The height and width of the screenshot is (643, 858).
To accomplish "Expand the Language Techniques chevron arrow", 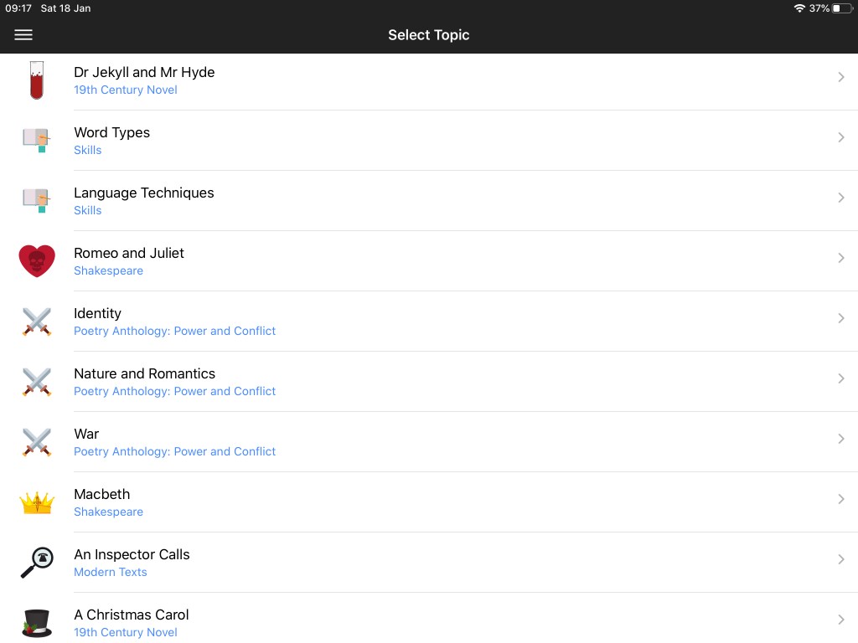I will (x=840, y=198).
